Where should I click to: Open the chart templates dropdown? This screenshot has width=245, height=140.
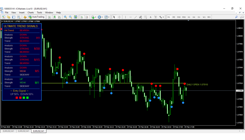pyautogui.click(x=107, y=17)
